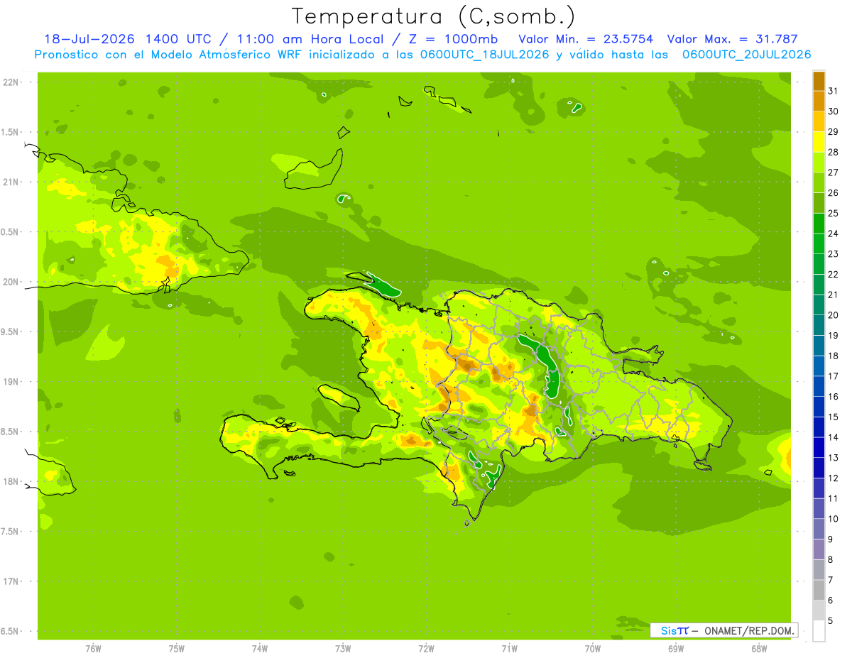
Task: Click the '70W' longitude label
Action: [x=593, y=648]
